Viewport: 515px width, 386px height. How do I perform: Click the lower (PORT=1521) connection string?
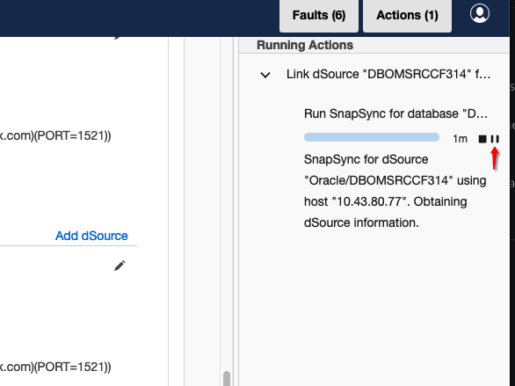click(55, 367)
